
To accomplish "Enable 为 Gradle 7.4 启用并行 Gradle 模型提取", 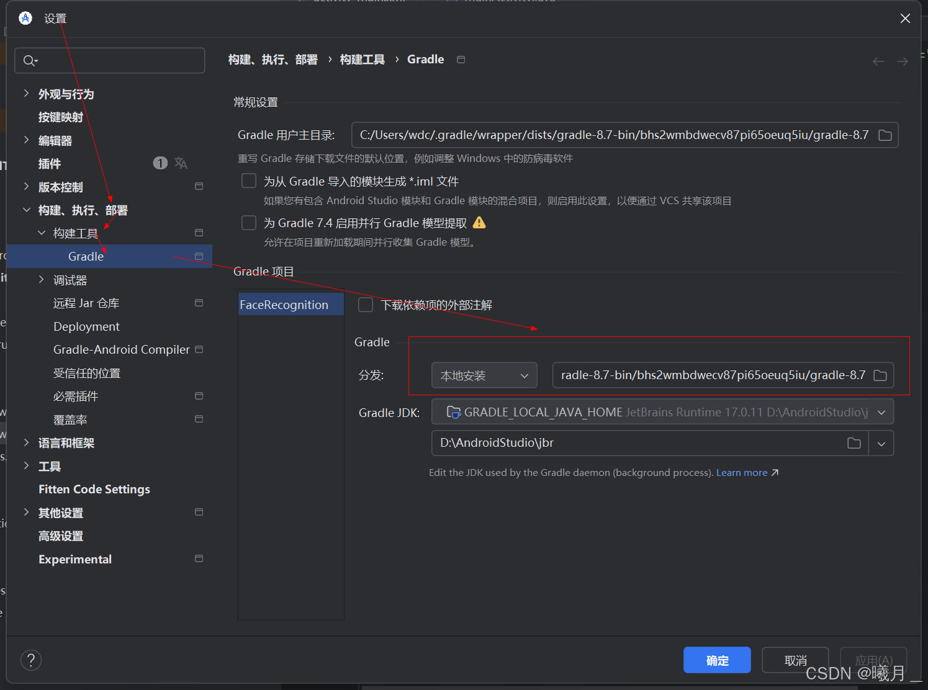I will point(248,222).
